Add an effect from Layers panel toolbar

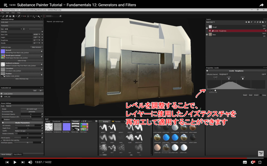[x=246, y=22]
